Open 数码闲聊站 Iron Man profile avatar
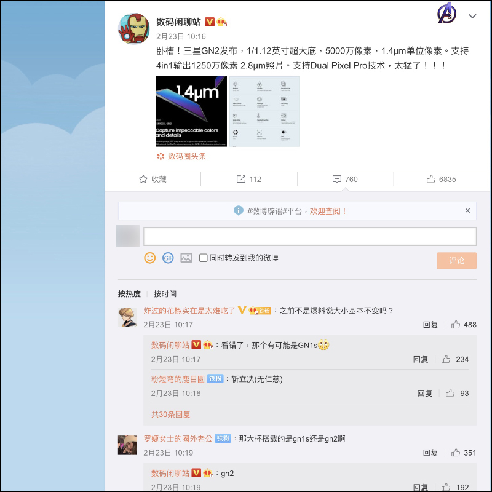The height and width of the screenshot is (492, 492). [x=133, y=28]
